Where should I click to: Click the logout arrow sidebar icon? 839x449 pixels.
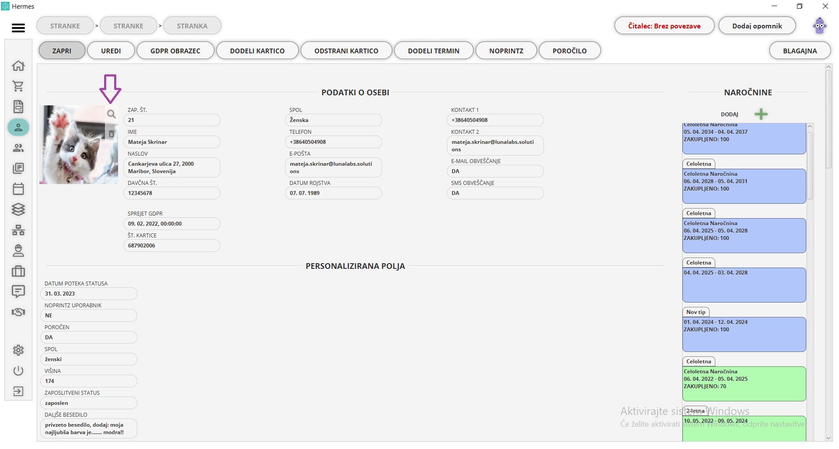(x=18, y=391)
